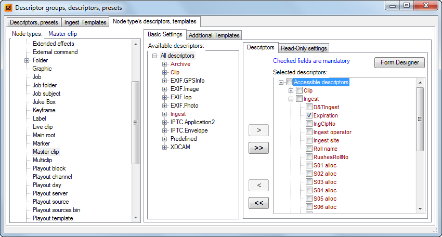This screenshot has height=237, width=442.
Task: Expand the selected Clip descriptors node
Action: 291,90
